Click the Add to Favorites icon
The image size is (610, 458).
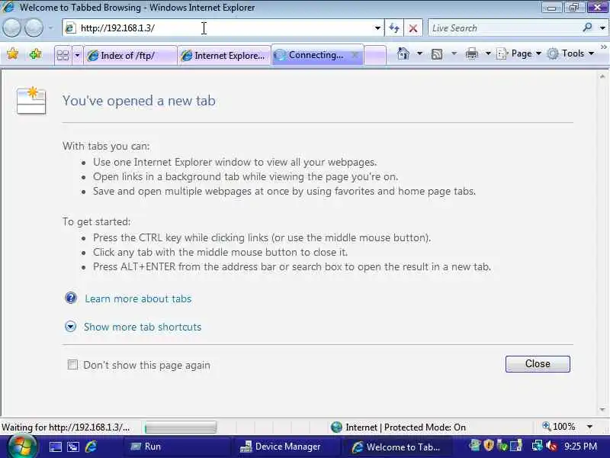click(x=35, y=53)
